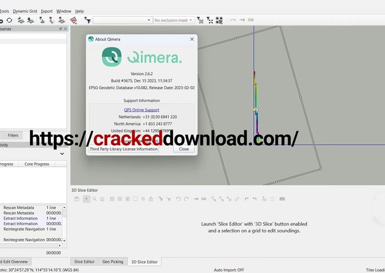The width and height of the screenshot is (385, 273).
Task: Close the Sources panel
Action: [x=65, y=29]
